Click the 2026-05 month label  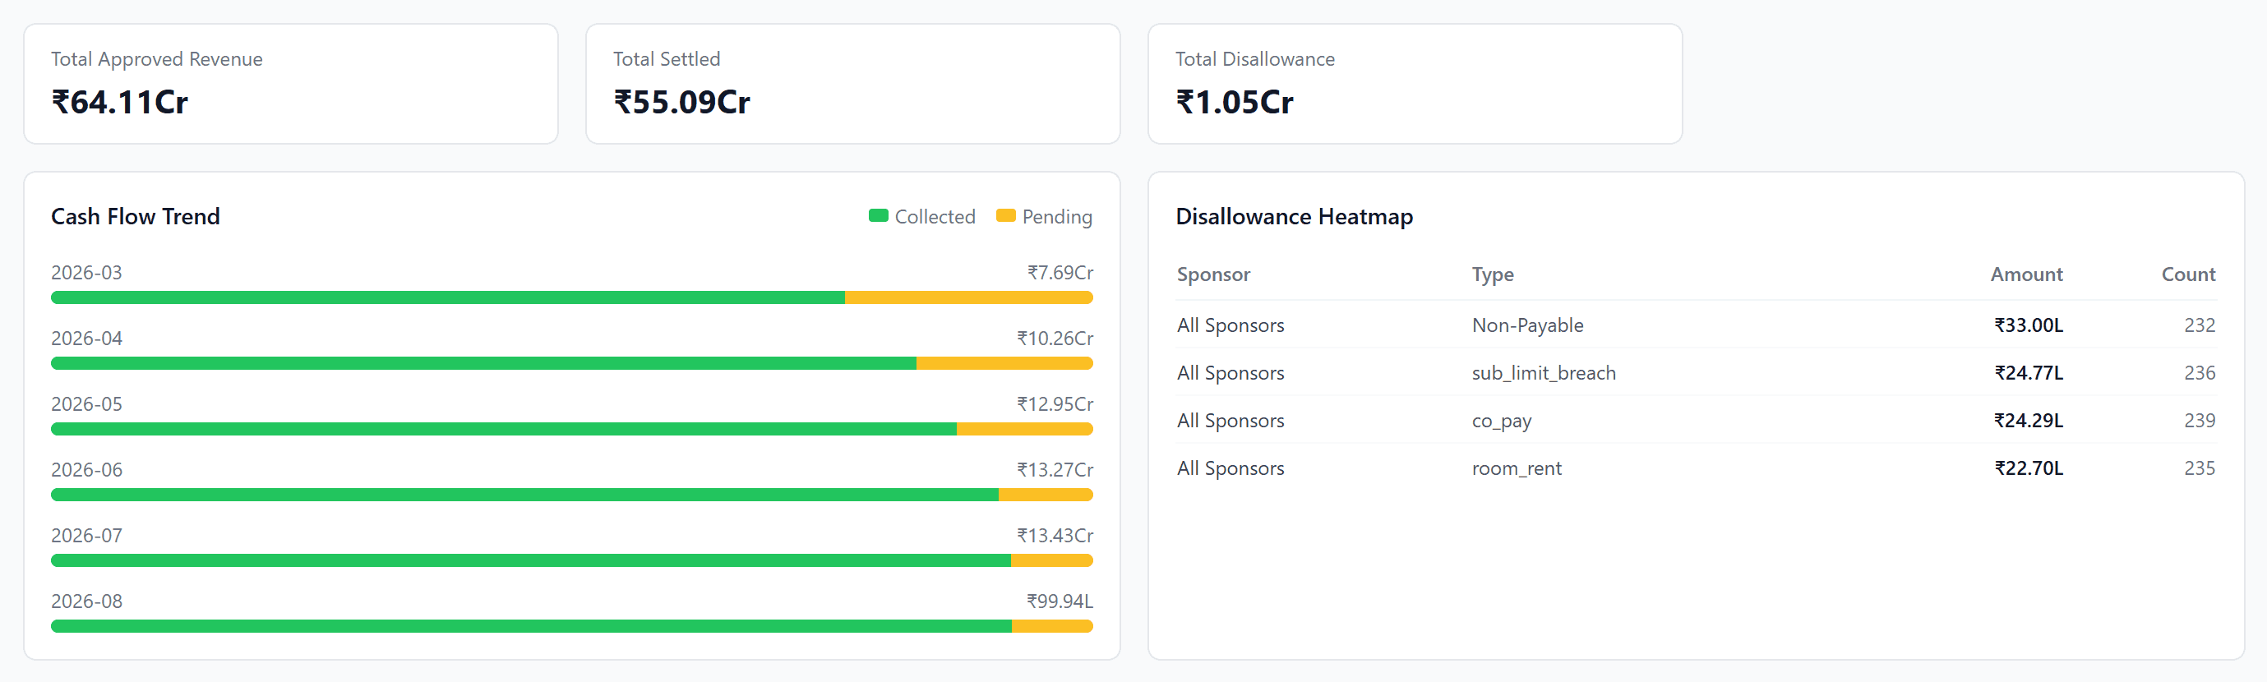click(86, 404)
